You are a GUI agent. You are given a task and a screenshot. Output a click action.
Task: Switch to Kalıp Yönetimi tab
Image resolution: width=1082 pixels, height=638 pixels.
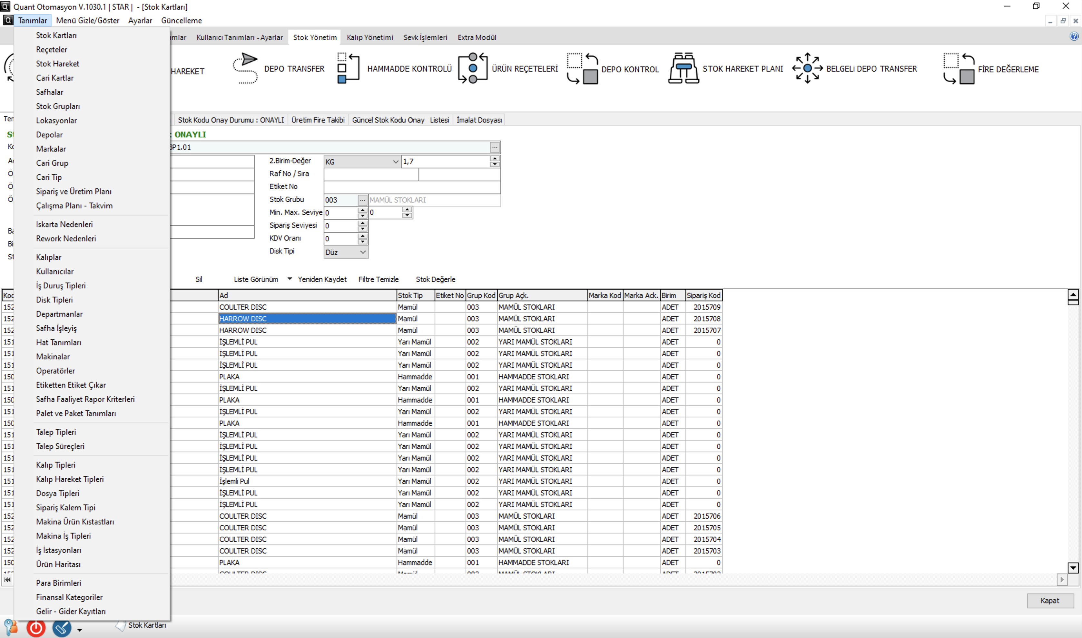click(369, 37)
